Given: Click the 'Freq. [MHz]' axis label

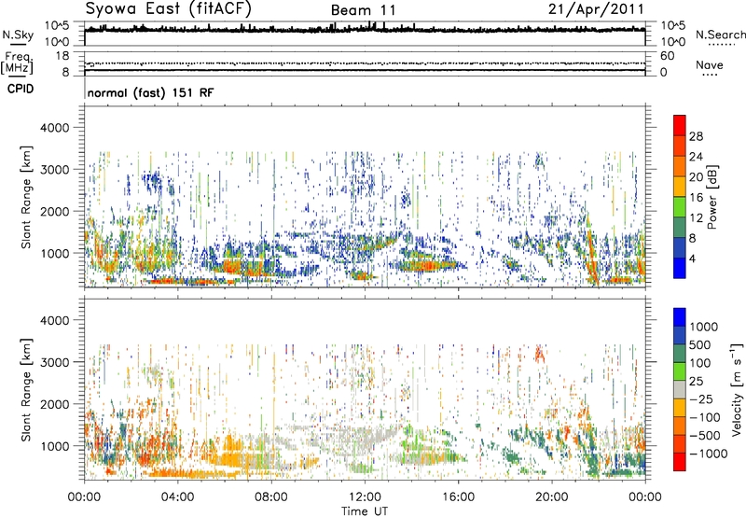Looking at the screenshot, I should 17,63.
